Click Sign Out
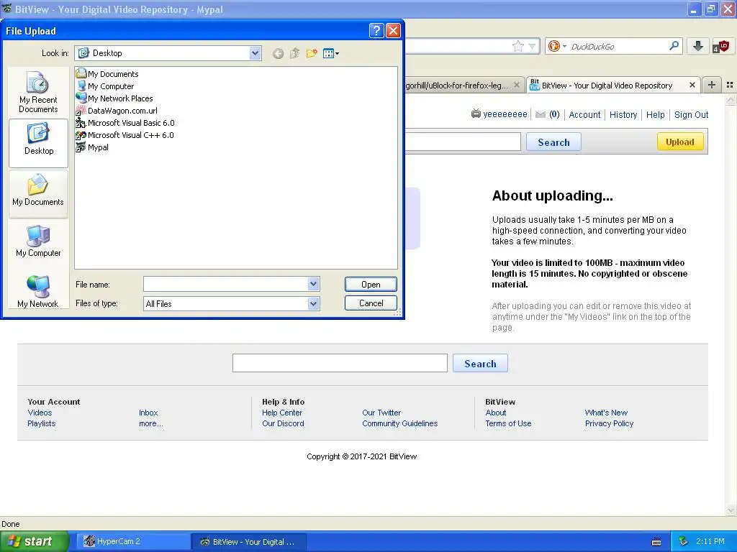Screen dimensions: 737x552 pos(691,114)
